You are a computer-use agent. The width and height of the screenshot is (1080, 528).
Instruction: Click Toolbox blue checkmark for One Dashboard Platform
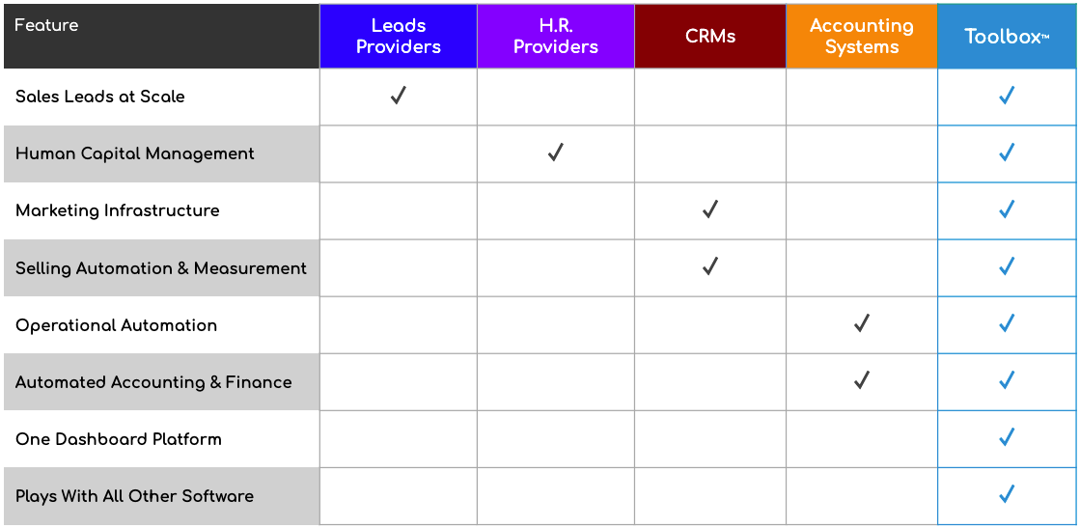[1007, 437]
